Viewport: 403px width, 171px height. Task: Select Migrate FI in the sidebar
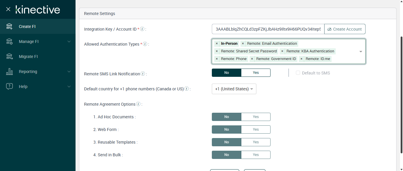point(28,57)
